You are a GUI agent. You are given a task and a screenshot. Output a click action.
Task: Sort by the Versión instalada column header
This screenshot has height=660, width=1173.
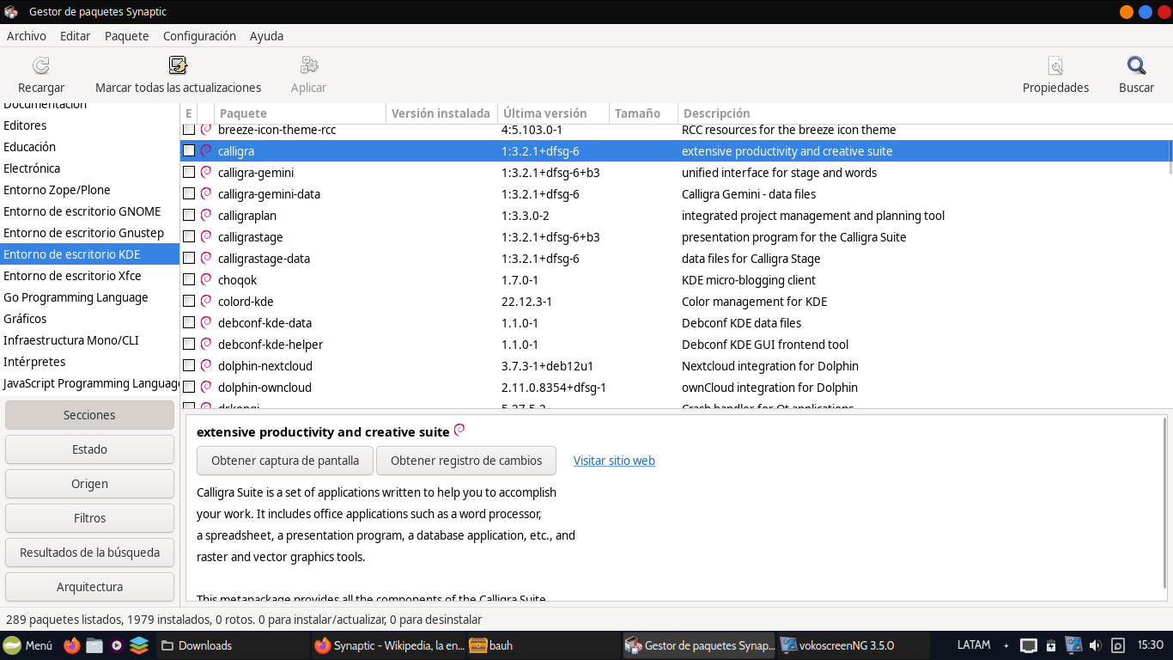441,113
